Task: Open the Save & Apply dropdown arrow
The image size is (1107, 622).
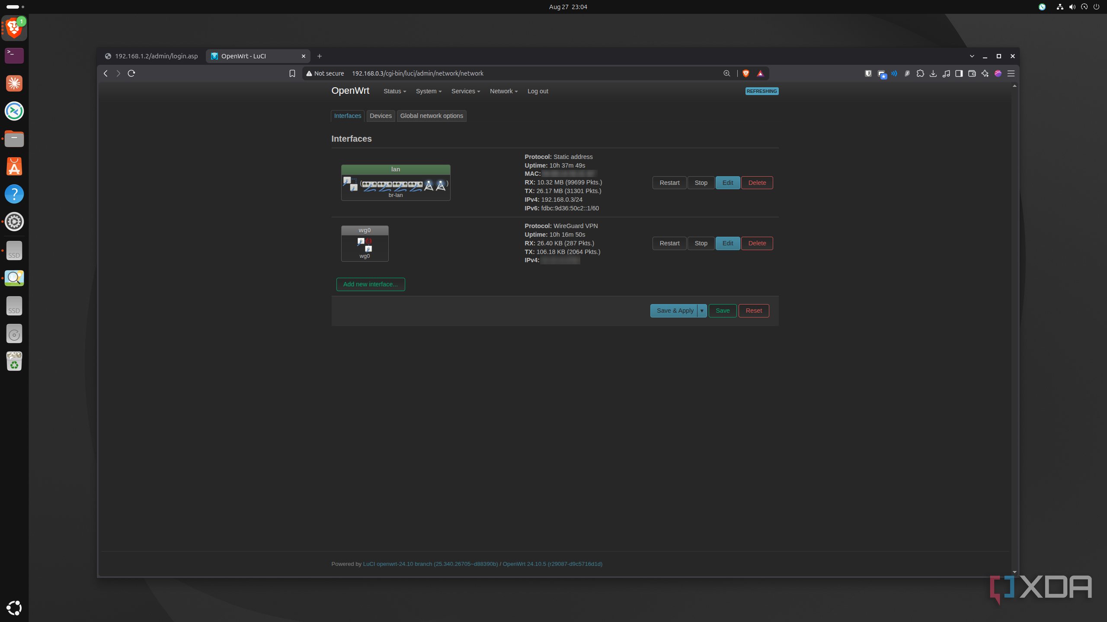Action: [702, 311]
